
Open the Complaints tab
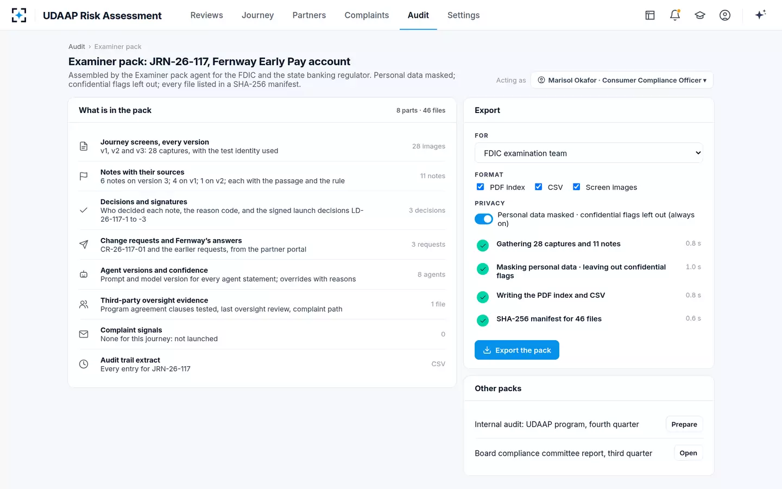click(367, 15)
